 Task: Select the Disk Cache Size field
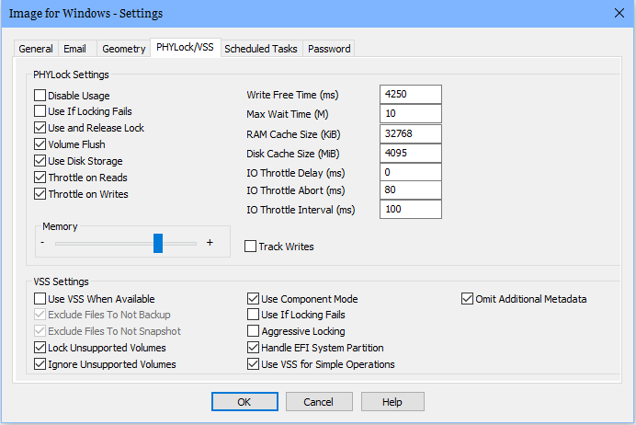point(411,153)
